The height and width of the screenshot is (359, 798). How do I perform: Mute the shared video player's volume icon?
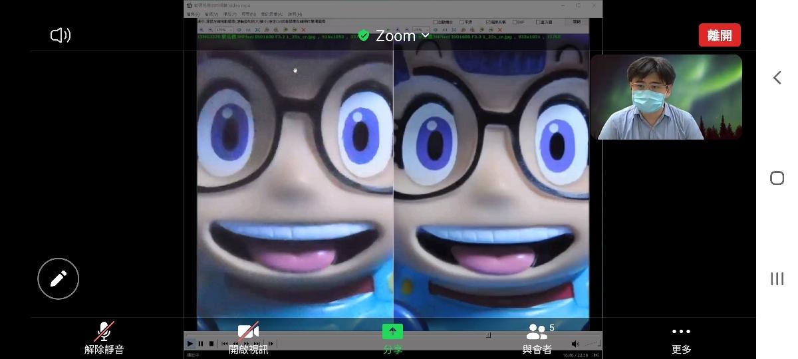[575, 344]
